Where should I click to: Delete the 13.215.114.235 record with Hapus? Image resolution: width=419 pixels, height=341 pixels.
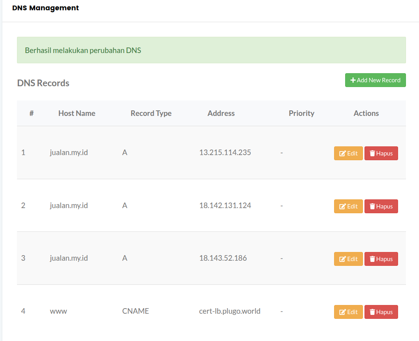[x=381, y=153]
